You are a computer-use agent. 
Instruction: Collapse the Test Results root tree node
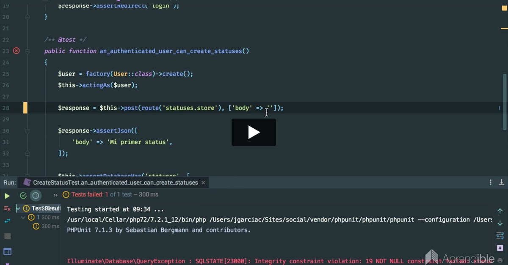tap(18, 208)
